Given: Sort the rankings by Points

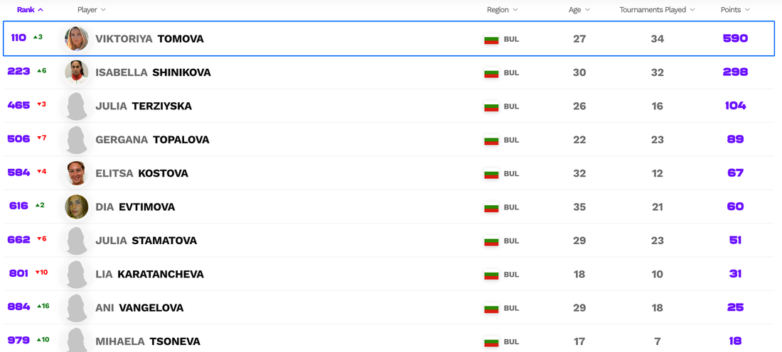Looking at the screenshot, I should point(735,10).
